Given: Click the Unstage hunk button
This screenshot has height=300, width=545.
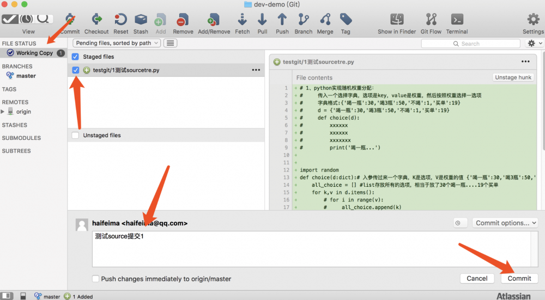Looking at the screenshot, I should (513, 77).
